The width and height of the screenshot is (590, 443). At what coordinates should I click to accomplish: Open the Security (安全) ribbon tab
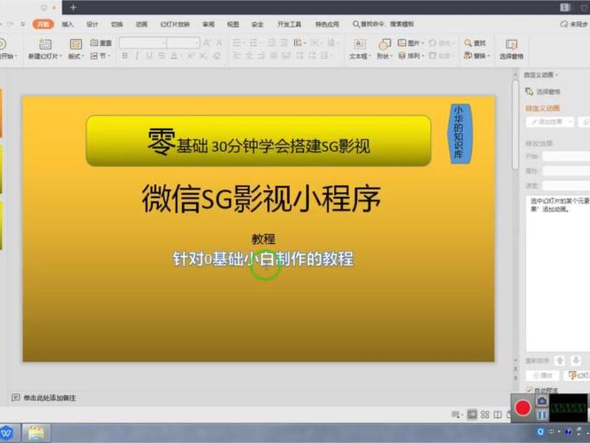point(257,24)
